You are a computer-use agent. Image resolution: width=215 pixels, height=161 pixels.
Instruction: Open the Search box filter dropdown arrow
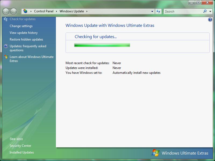click(x=210, y=11)
